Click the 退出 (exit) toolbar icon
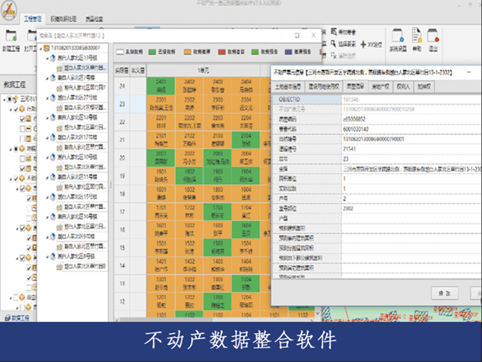Screen dimensions: 482x362 click(x=433, y=36)
